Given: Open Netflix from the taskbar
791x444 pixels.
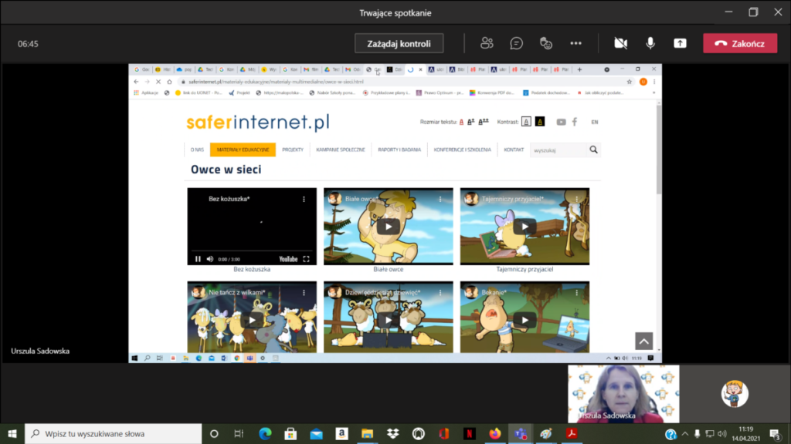Looking at the screenshot, I should coord(469,433).
